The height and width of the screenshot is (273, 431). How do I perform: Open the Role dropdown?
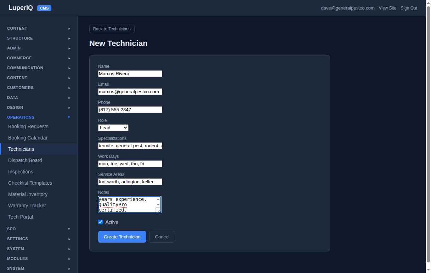tap(113, 127)
